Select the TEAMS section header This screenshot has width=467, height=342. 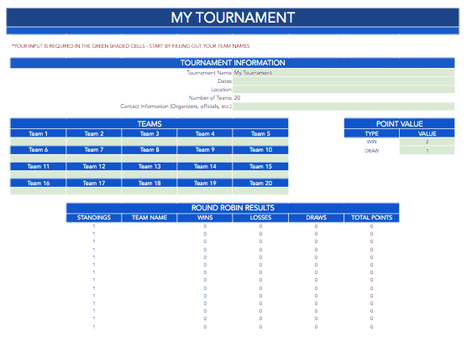150,123
